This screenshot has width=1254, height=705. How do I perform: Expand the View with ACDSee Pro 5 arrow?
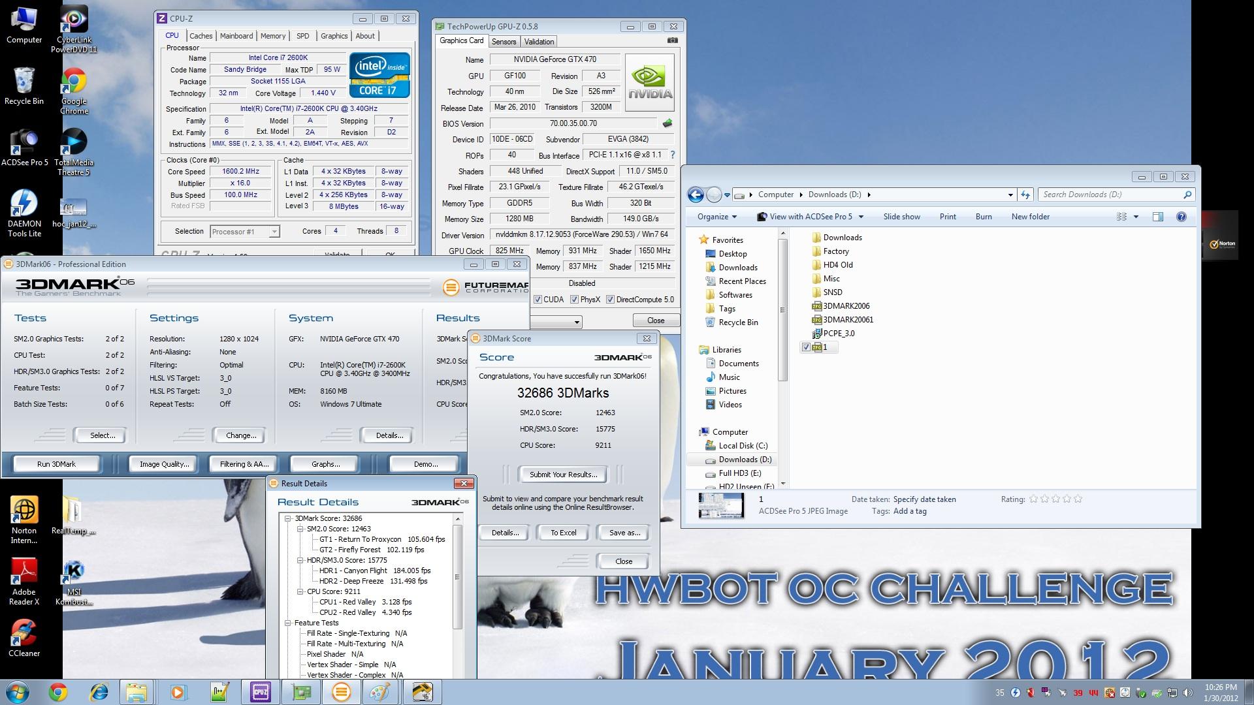coord(861,217)
